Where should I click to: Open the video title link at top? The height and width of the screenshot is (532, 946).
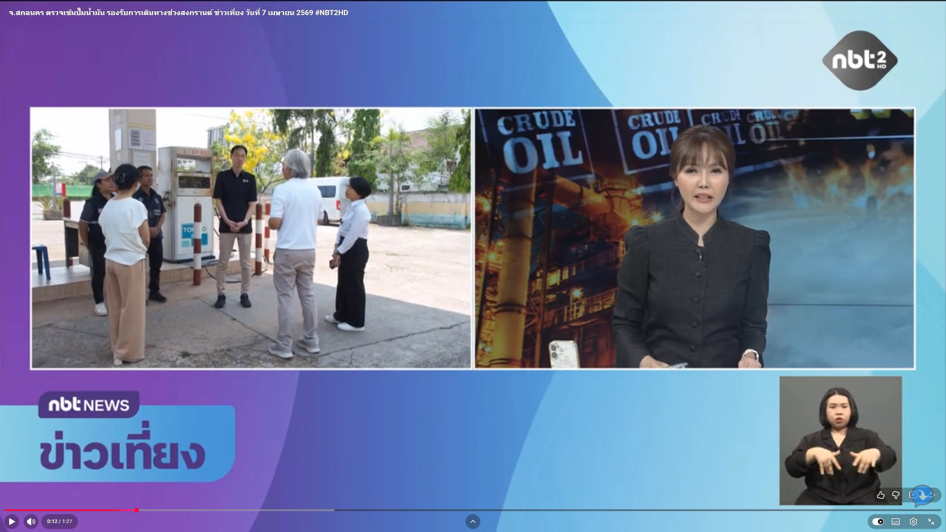[x=159, y=12]
